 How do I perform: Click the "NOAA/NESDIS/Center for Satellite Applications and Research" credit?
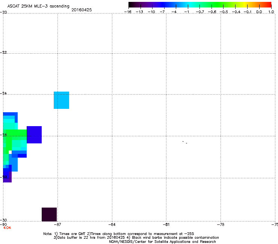[x=162, y=242]
